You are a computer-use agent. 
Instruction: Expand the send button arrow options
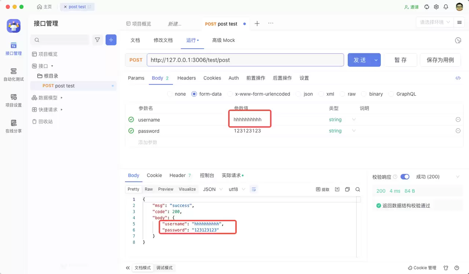point(376,60)
